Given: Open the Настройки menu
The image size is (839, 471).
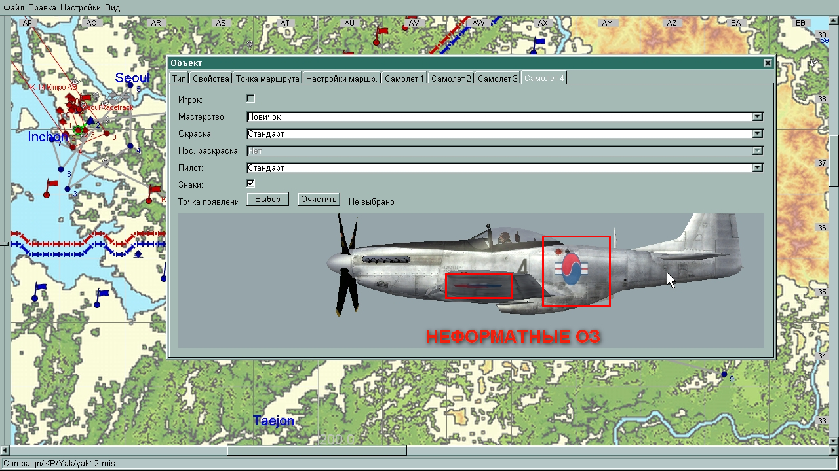Looking at the screenshot, I should (81, 7).
